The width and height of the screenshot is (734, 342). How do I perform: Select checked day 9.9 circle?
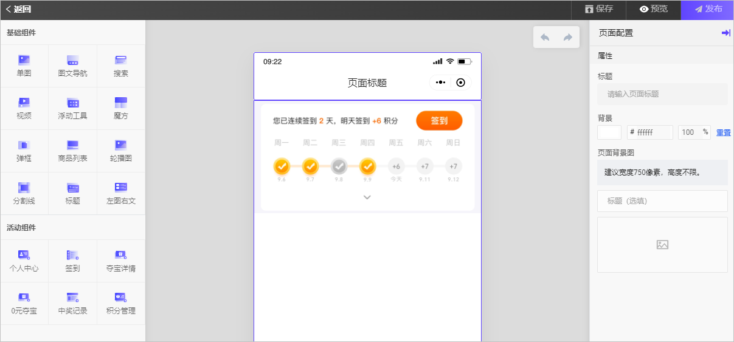click(367, 166)
